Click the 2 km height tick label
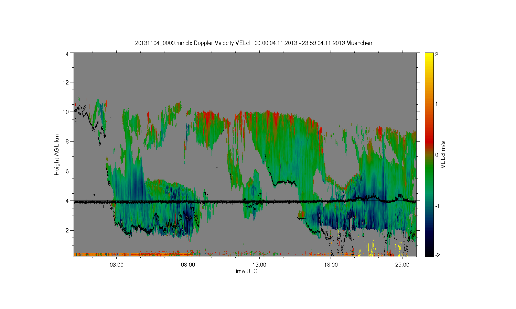This screenshot has height=309, width=516. pos(67,230)
